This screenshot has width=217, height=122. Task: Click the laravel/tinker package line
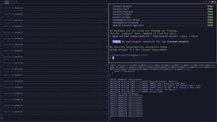(x=163, y=15)
